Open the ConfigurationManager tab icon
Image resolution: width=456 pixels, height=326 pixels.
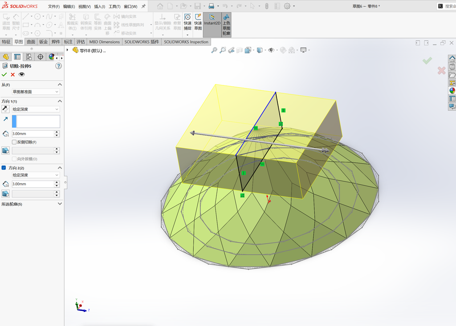coord(29,56)
